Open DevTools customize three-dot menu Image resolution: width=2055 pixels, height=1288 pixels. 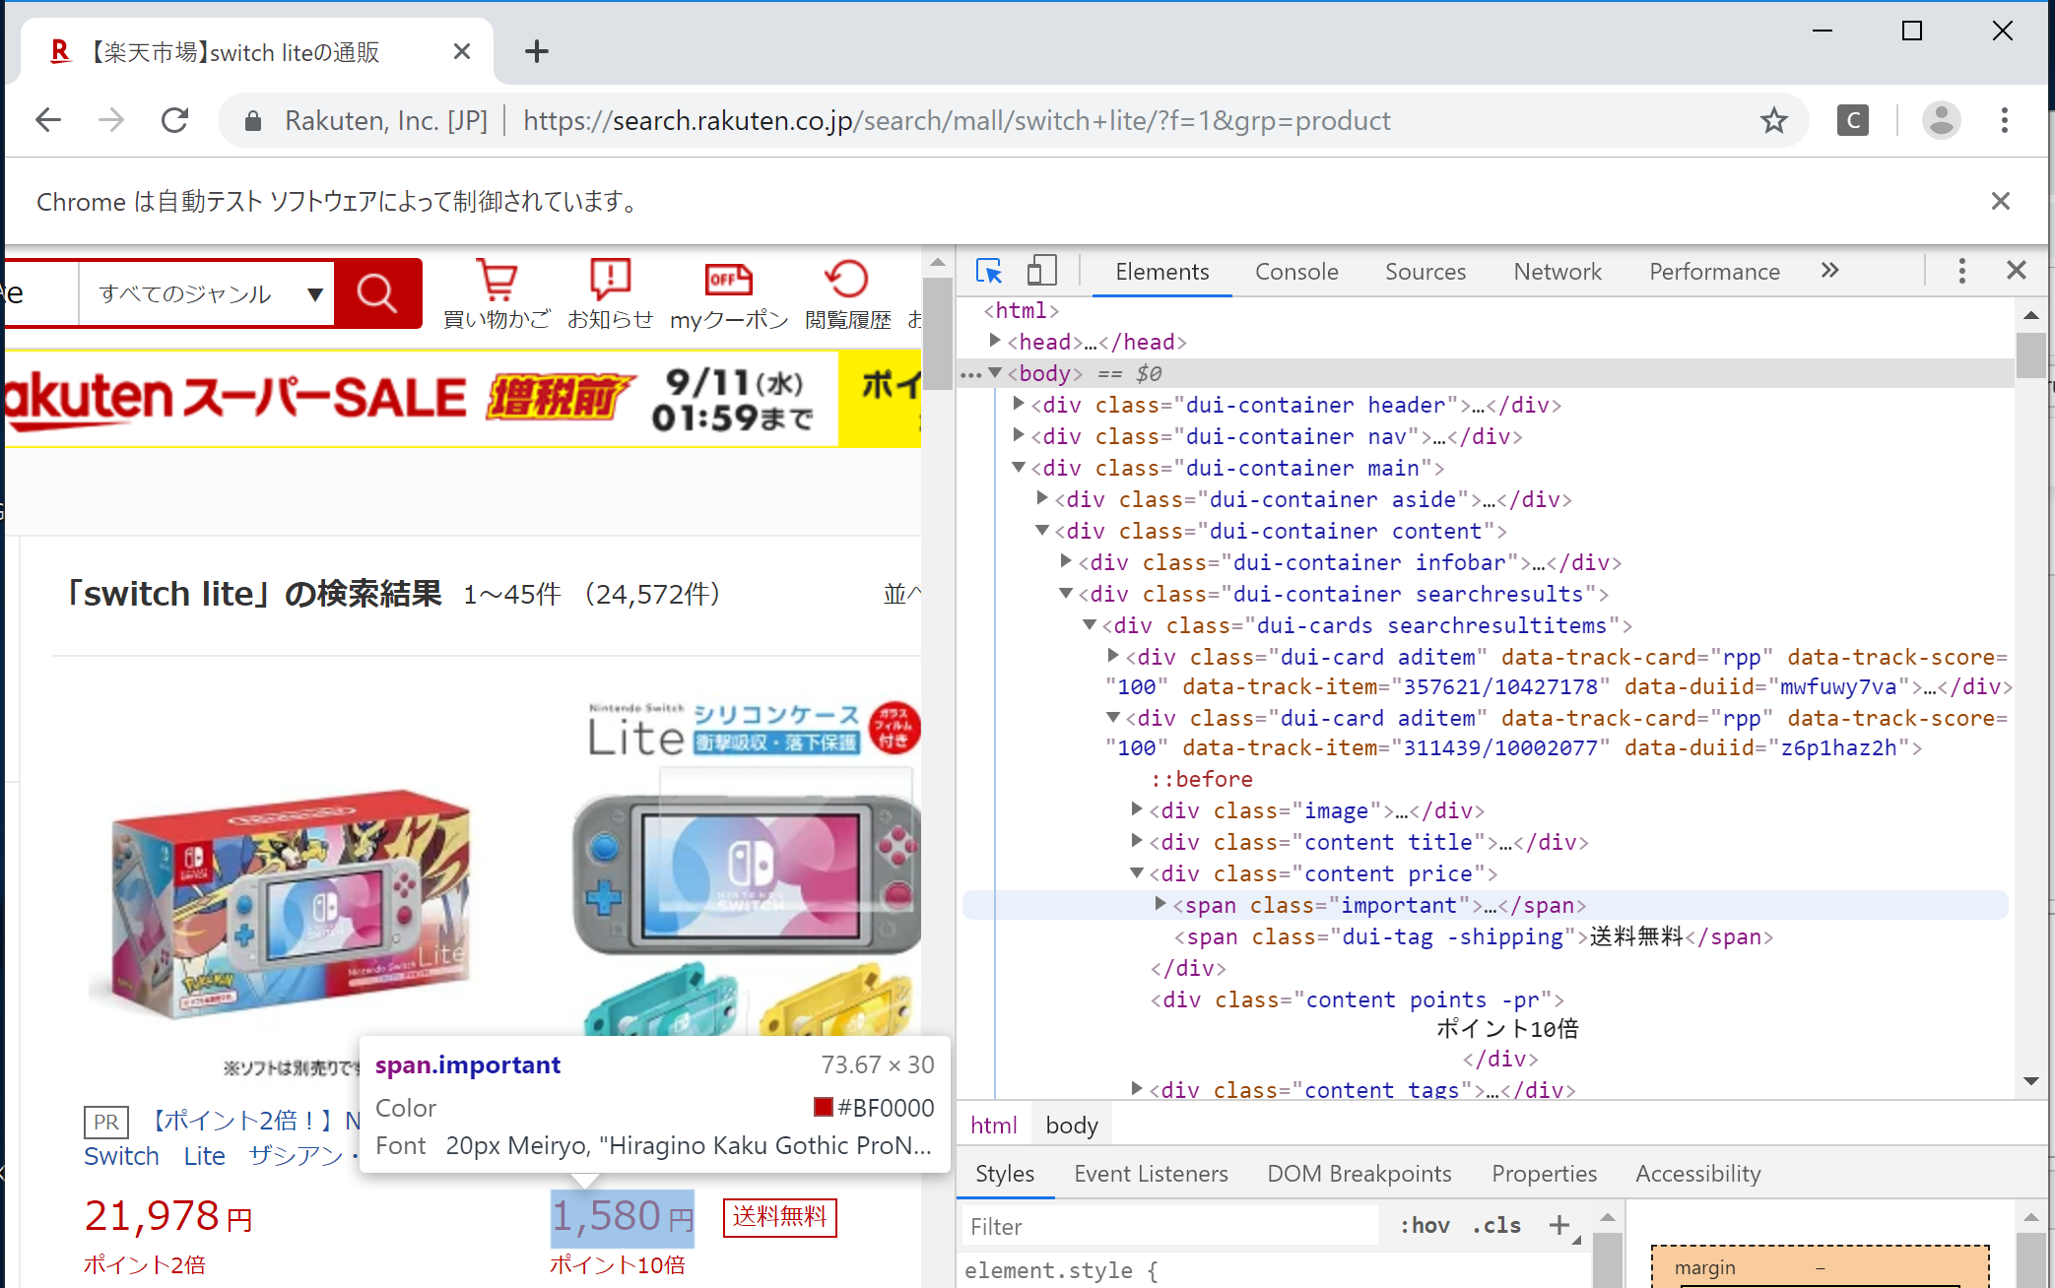pos(1961,271)
